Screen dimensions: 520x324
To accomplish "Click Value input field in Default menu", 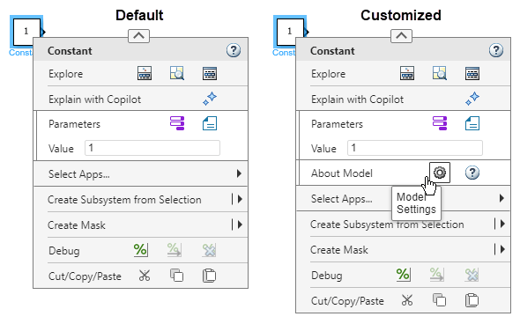I will coord(152,148).
